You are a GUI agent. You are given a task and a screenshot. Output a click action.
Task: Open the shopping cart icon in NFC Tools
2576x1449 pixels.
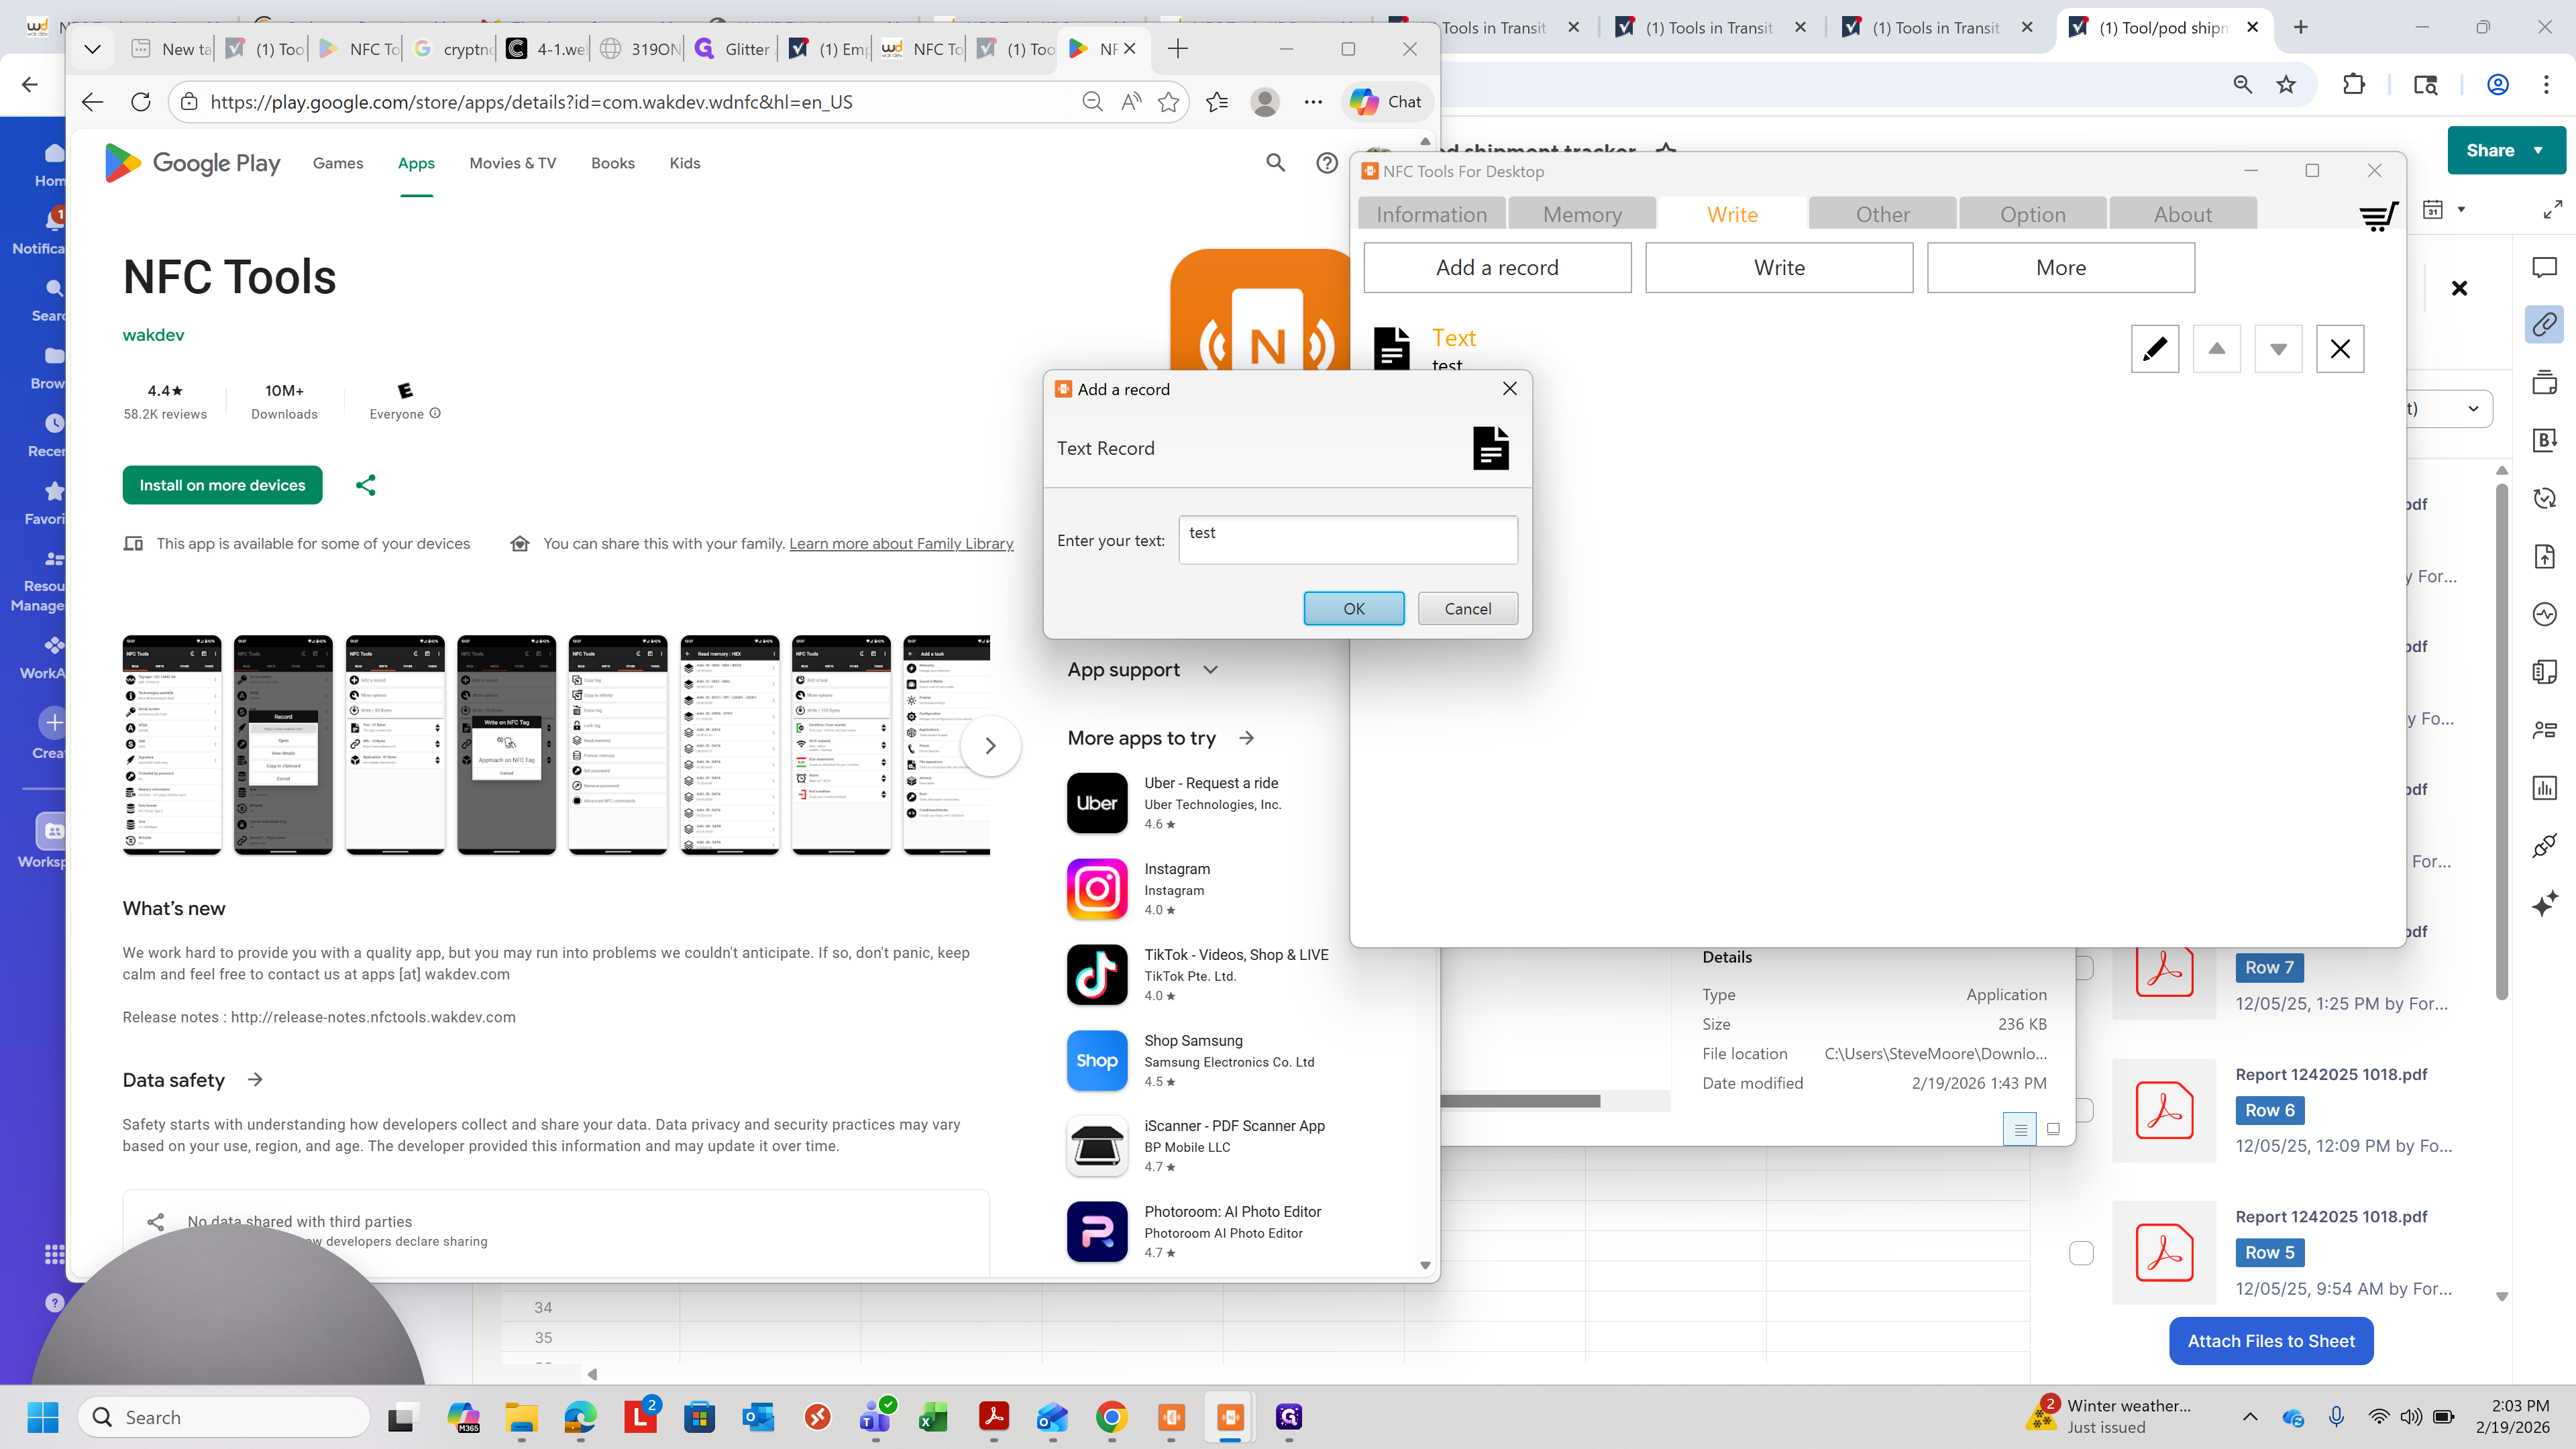tap(2378, 215)
